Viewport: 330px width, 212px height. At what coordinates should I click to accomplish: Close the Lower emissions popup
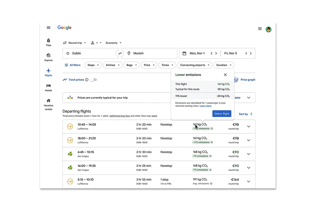click(225, 75)
